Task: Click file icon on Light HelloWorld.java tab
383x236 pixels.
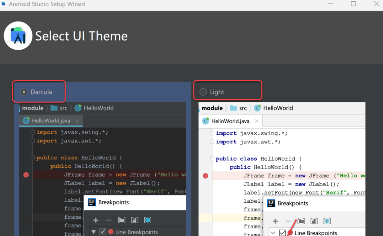Action: (x=206, y=121)
